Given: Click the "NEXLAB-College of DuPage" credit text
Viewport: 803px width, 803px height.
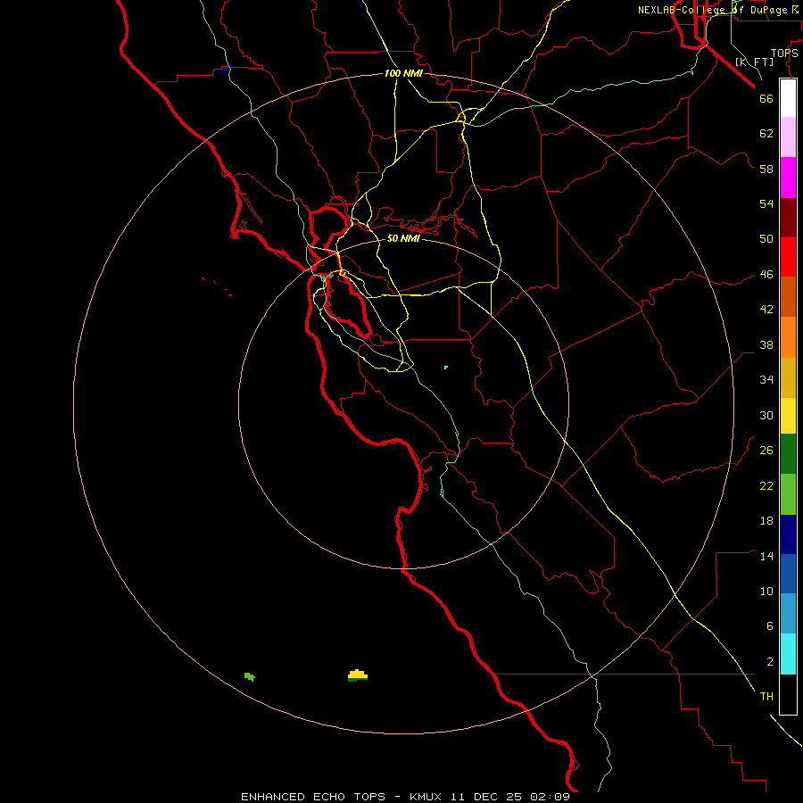Looking at the screenshot, I should point(713,10).
